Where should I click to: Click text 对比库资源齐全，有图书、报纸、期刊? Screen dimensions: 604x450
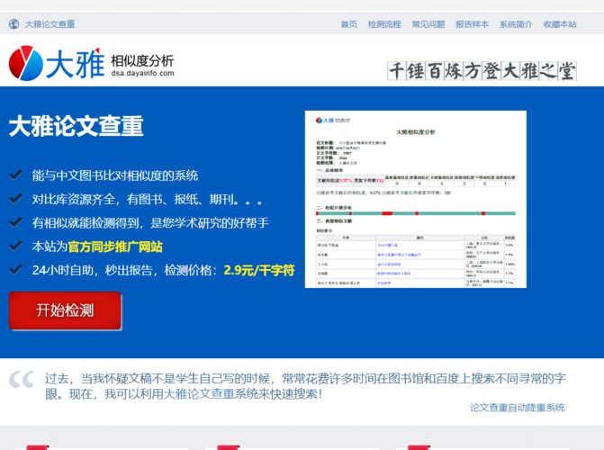click(x=148, y=199)
